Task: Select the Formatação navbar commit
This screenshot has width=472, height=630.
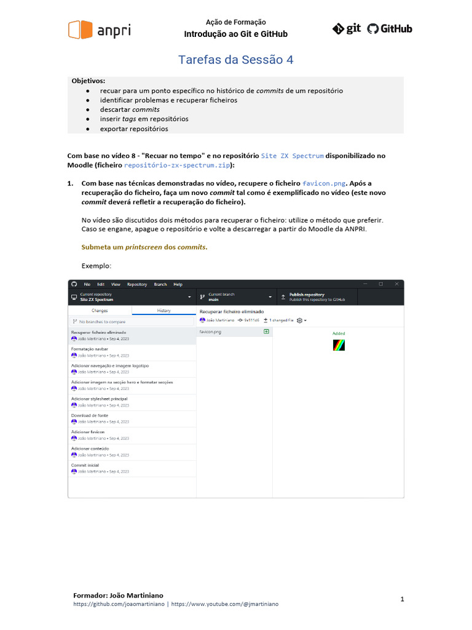Action: coord(132,353)
